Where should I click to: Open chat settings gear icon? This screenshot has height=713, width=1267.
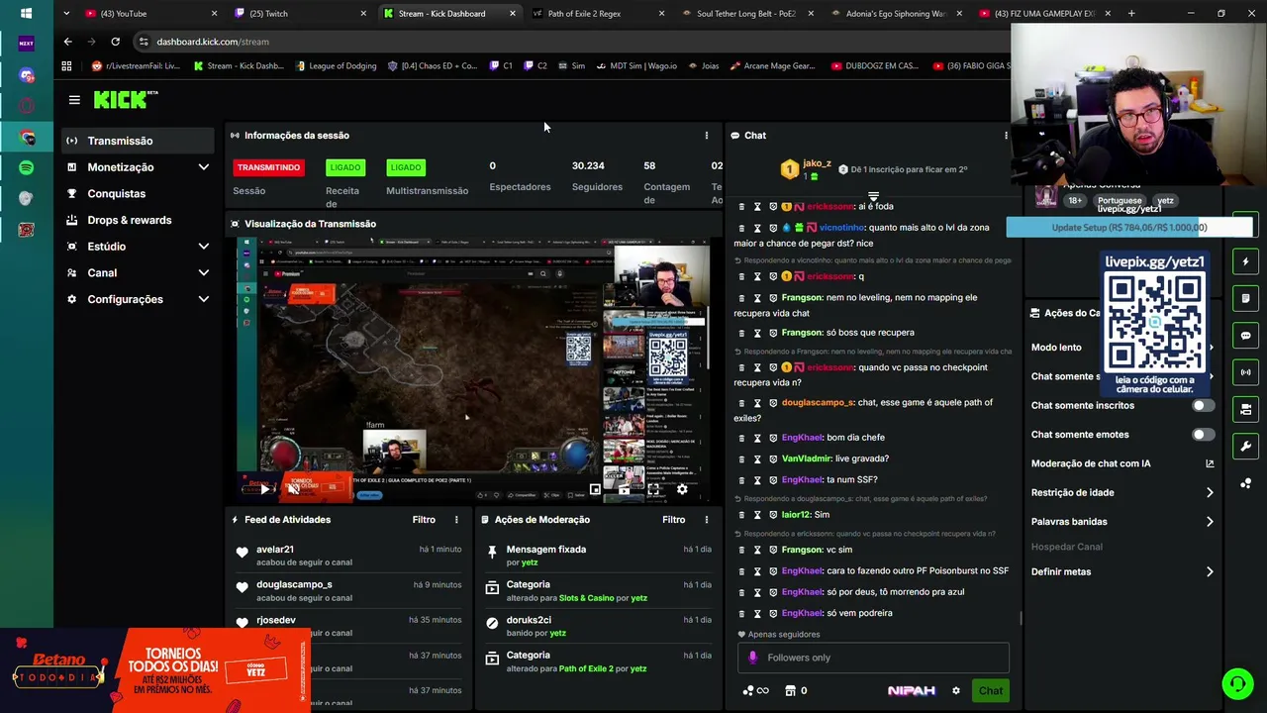[955, 691]
